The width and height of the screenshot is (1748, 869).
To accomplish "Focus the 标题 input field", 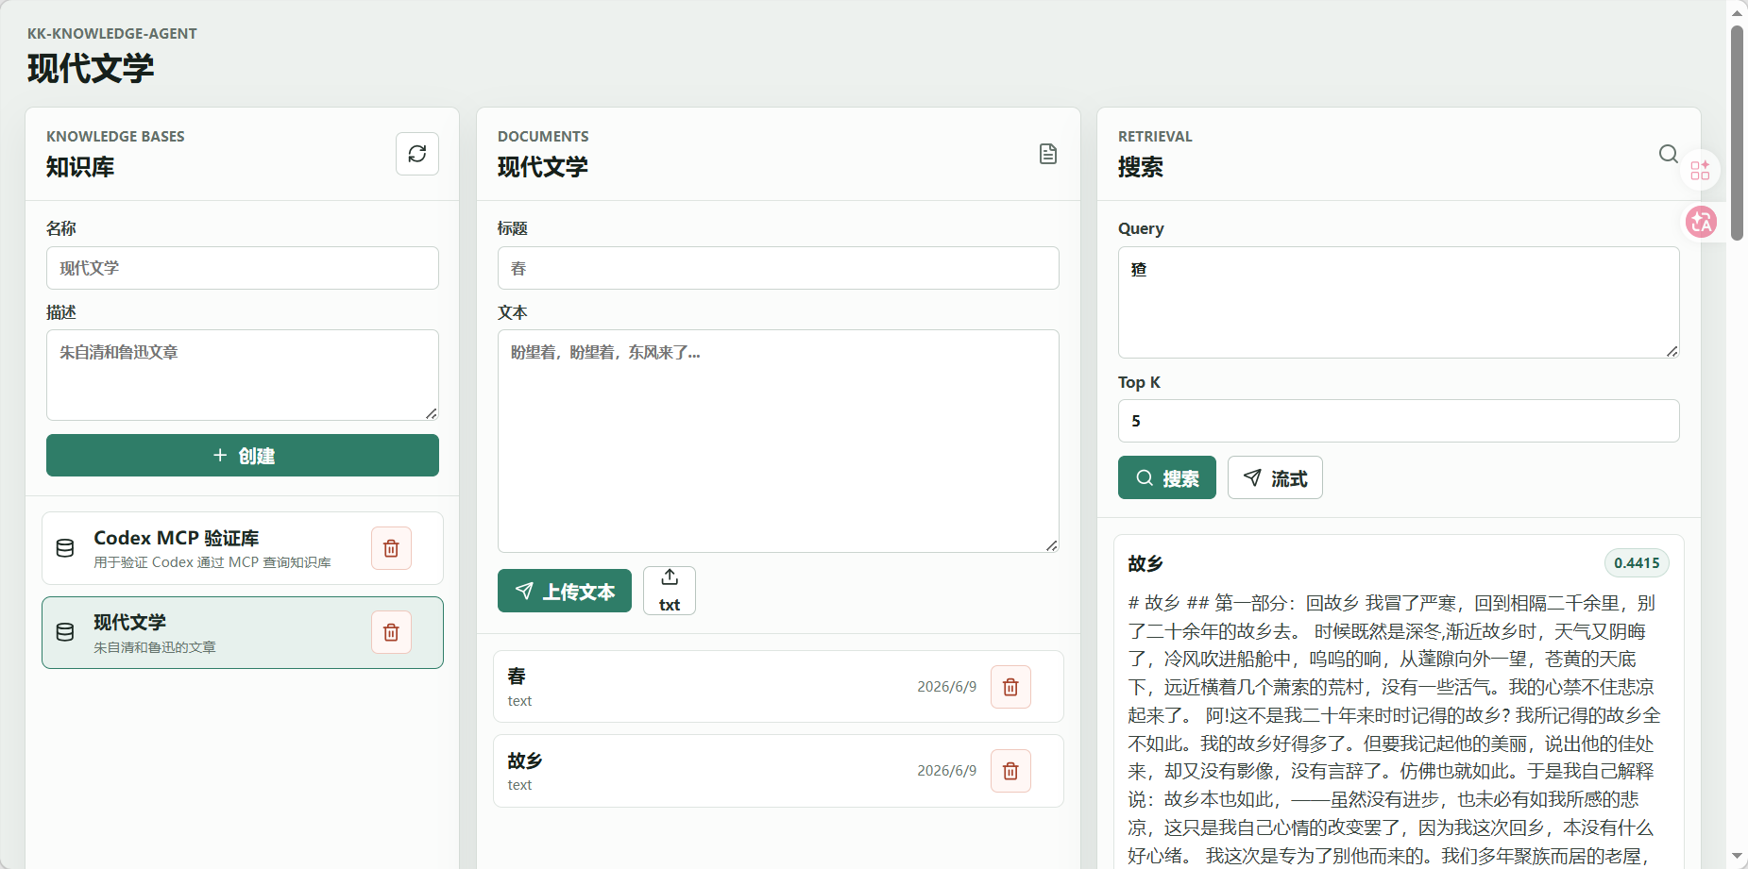I will [x=778, y=268].
